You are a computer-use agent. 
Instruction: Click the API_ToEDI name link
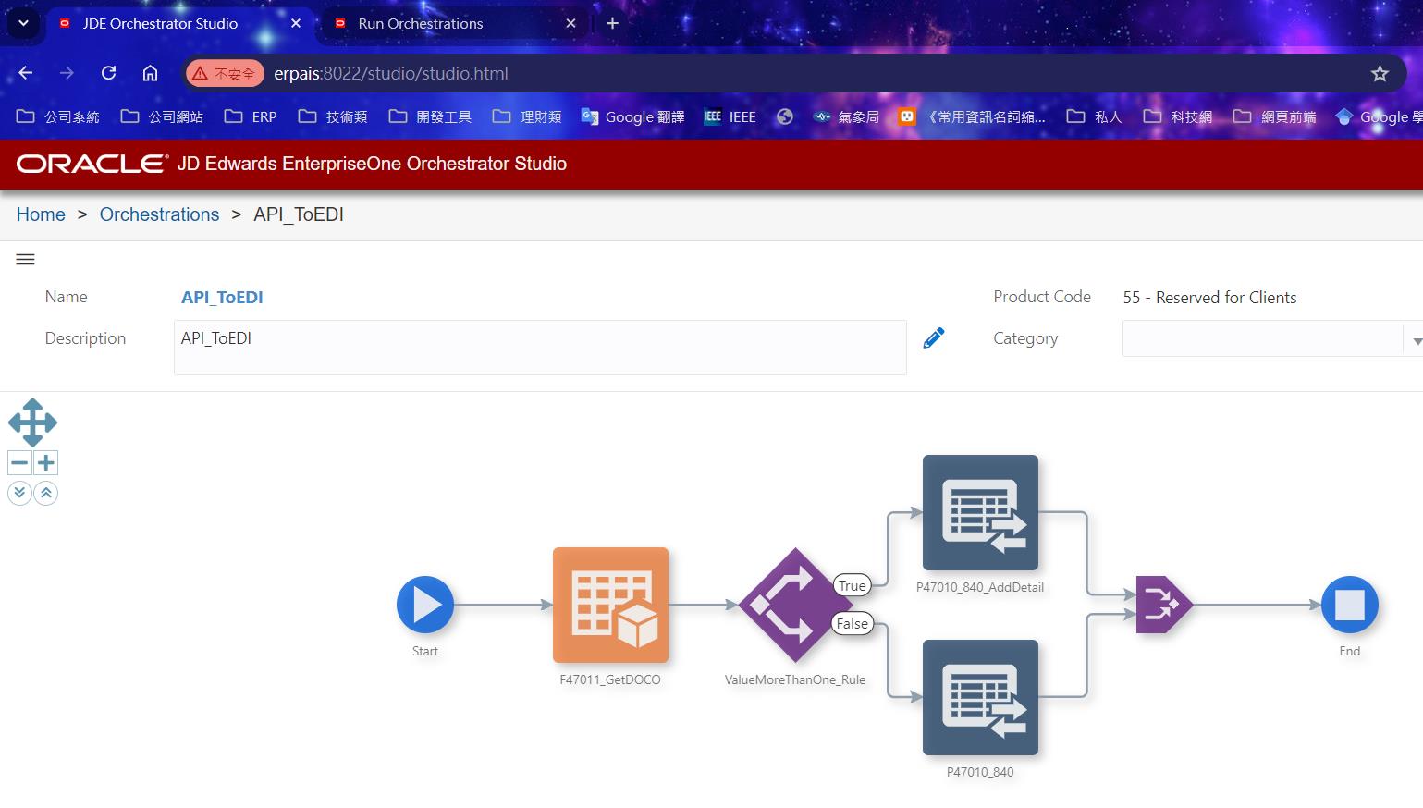(222, 297)
